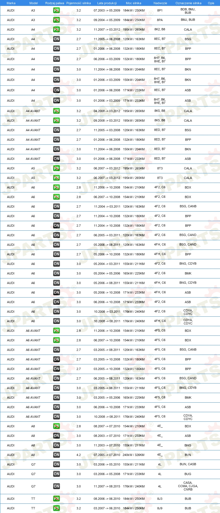
Task: Select the Q7 BUG engine code cell
Action: coord(188,474)
